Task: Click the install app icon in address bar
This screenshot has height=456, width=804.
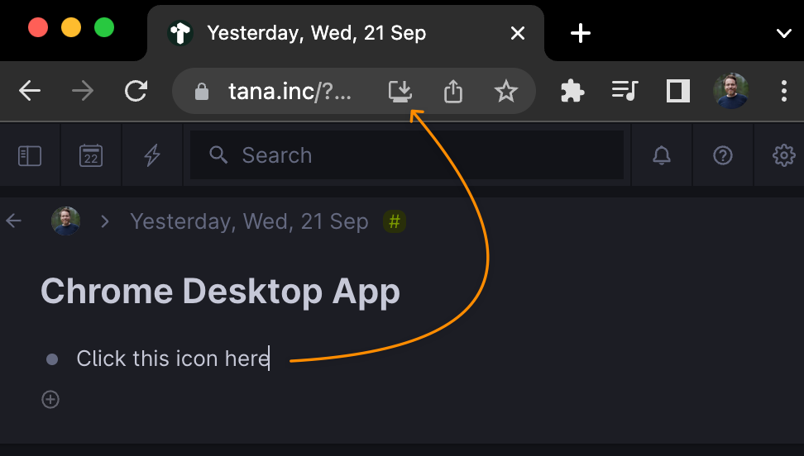Action: [400, 92]
